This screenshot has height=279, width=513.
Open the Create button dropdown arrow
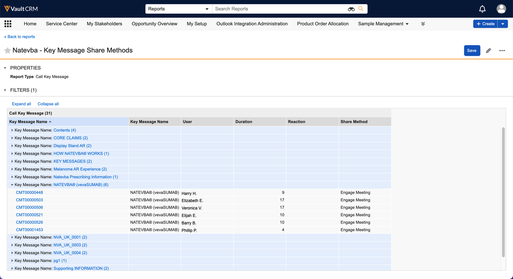click(x=503, y=24)
